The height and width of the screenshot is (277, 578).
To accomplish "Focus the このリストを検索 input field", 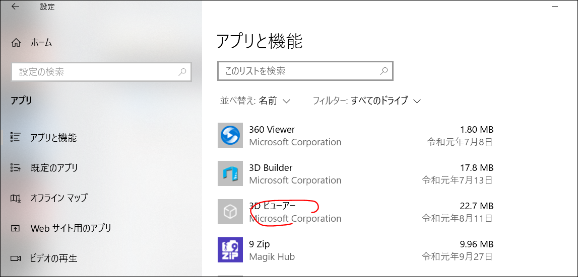I will (x=305, y=70).
